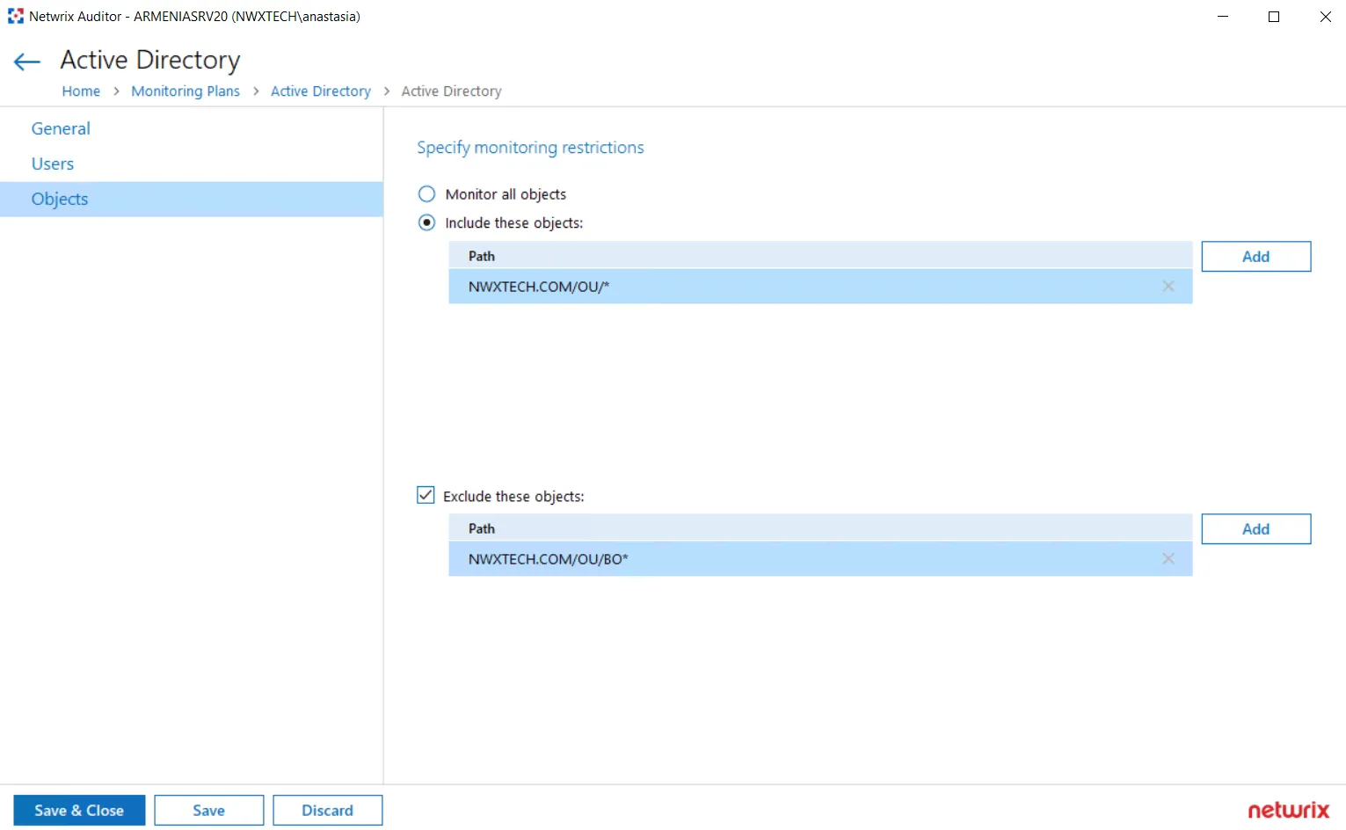Screen dimensions: 1346x830
Task: Add a path to the excluded objects list
Action: pos(1255,529)
